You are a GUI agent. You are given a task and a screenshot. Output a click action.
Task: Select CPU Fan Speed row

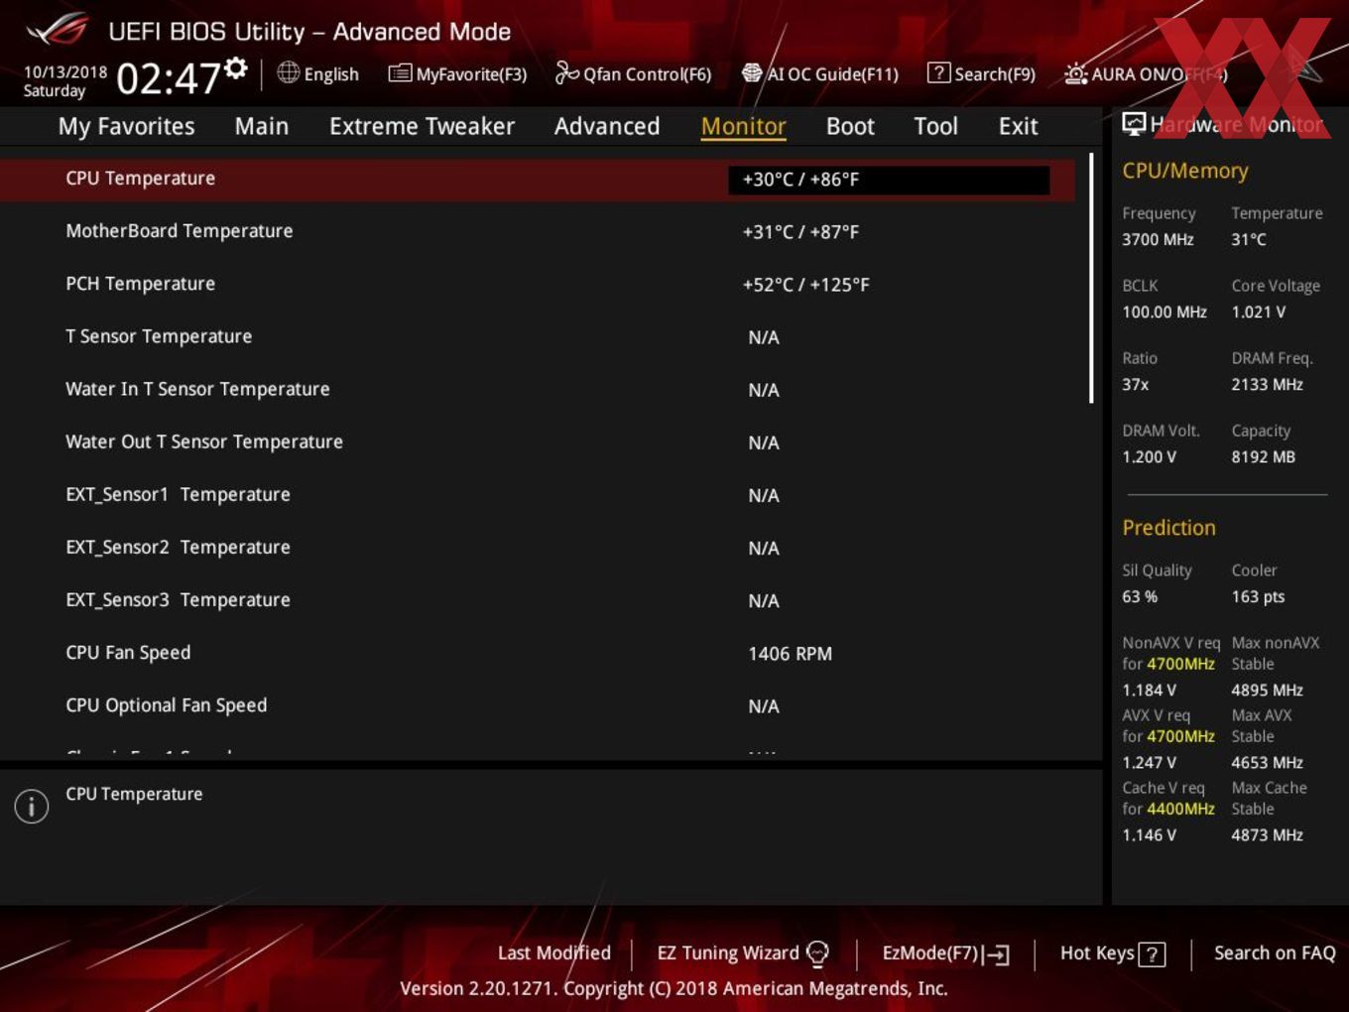click(538, 652)
